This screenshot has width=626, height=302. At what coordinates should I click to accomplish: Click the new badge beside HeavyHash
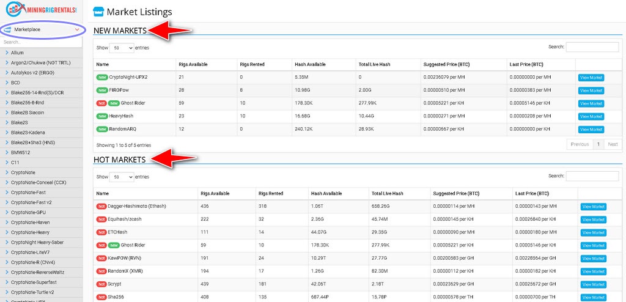click(x=102, y=116)
